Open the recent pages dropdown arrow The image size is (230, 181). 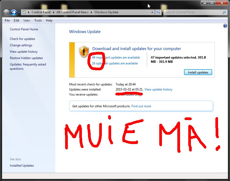(x=19, y=13)
